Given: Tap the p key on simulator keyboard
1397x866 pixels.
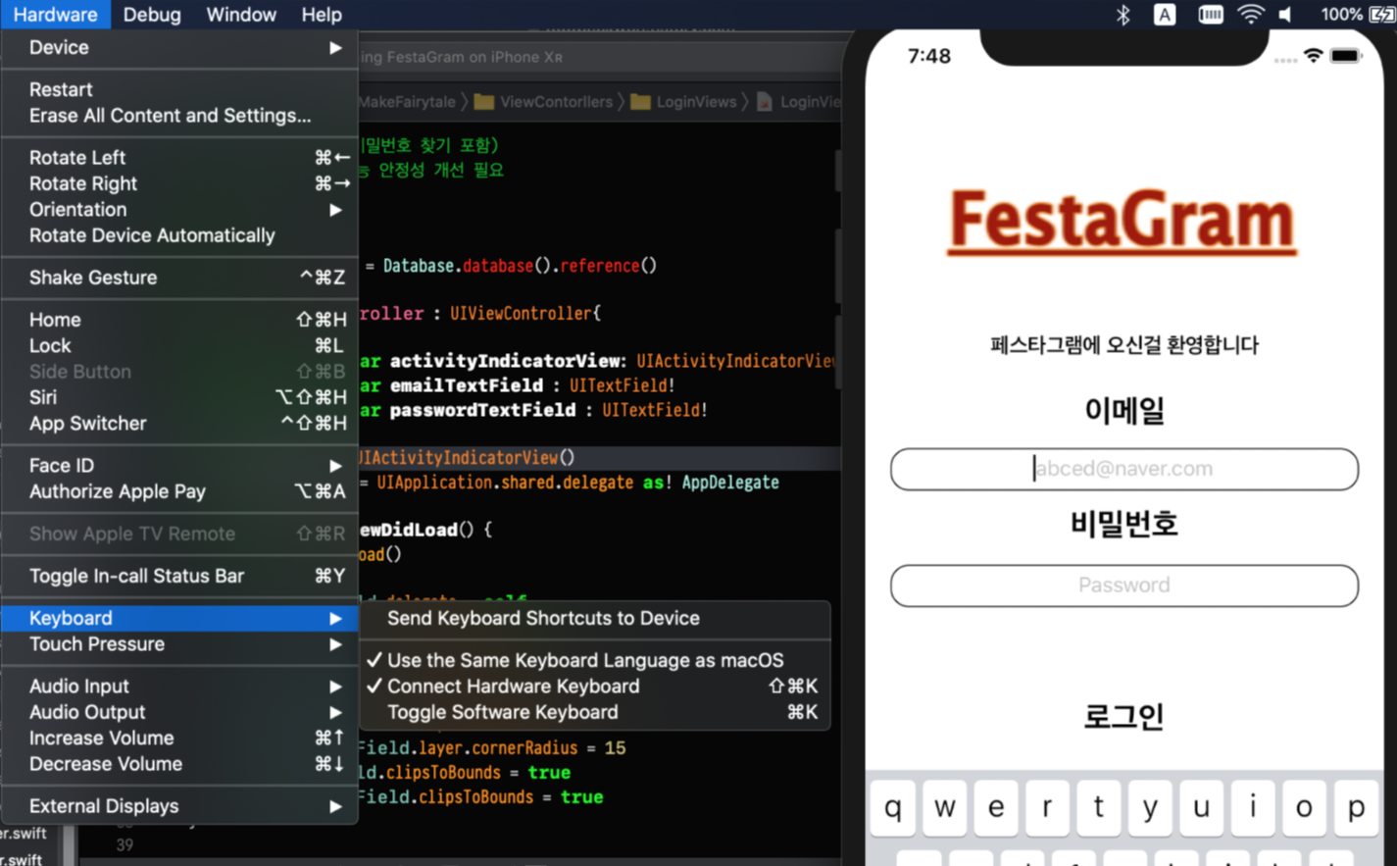Looking at the screenshot, I should click(1356, 808).
